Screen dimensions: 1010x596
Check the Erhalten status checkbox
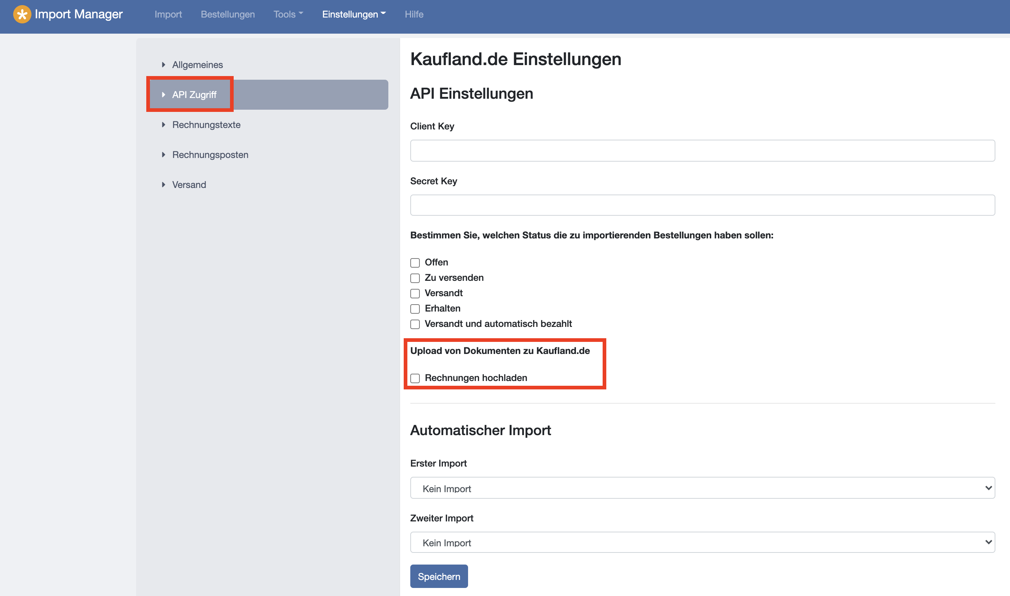(x=415, y=309)
